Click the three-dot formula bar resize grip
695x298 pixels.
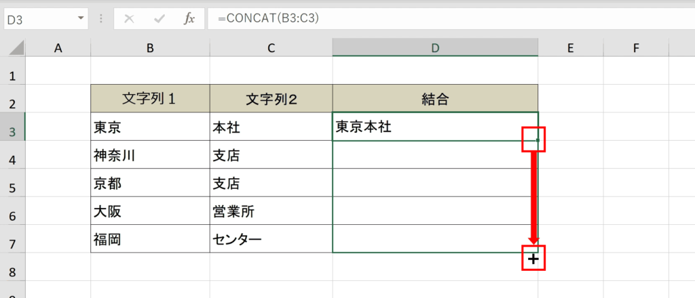pyautogui.click(x=101, y=19)
